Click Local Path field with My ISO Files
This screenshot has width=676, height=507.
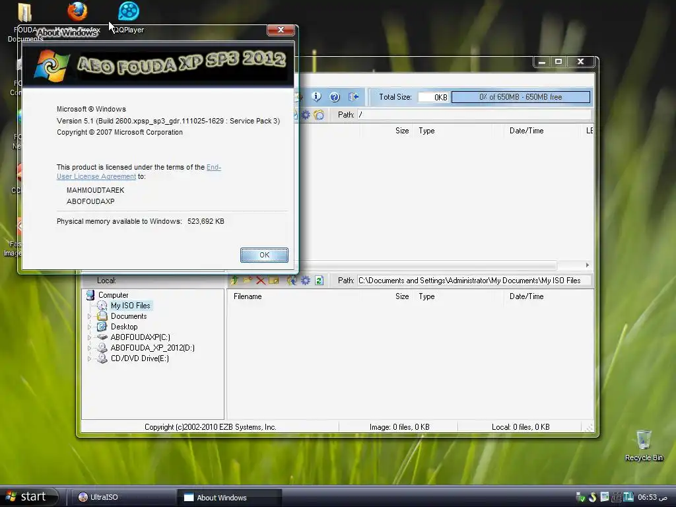[x=474, y=281]
